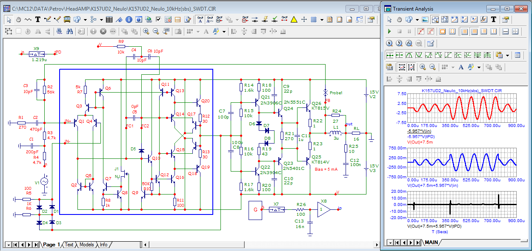The width and height of the screenshot is (532, 251).
Task: Choose the Text mode tool in schematic toolbar
Action: [38, 20]
